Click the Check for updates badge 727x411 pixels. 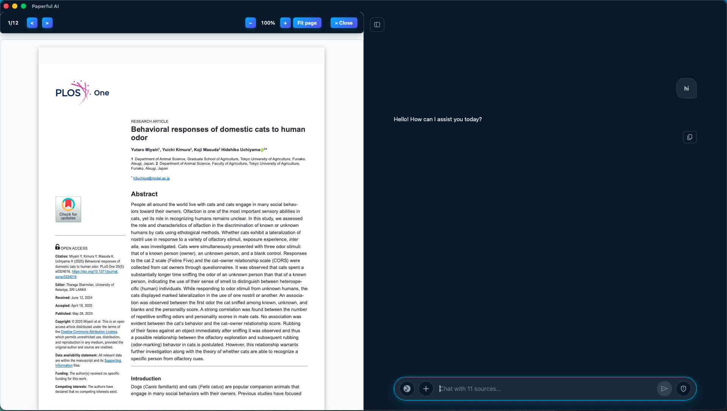[68, 209]
